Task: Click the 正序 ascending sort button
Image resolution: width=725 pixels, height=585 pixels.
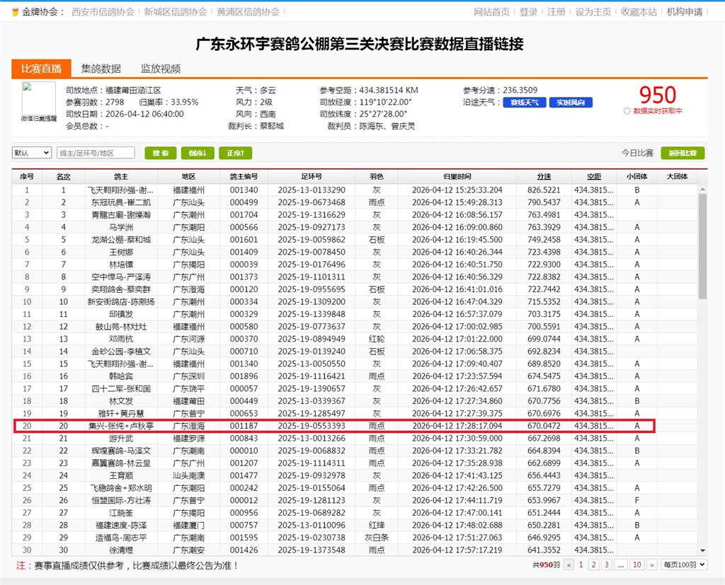Action: [235, 153]
